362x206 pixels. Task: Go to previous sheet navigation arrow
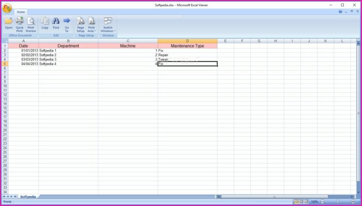pyautogui.click(x=8, y=197)
